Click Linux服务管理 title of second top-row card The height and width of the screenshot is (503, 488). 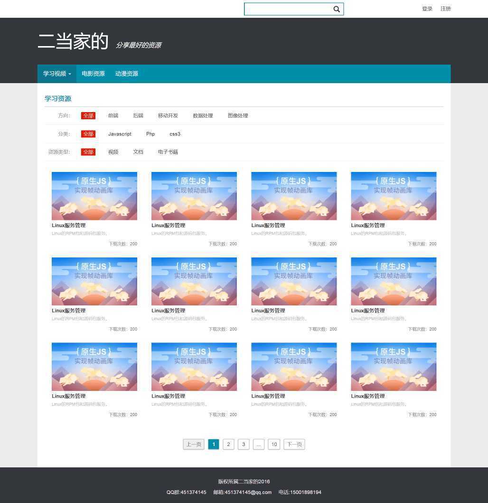(169, 226)
